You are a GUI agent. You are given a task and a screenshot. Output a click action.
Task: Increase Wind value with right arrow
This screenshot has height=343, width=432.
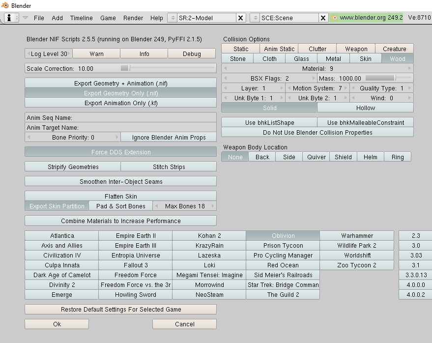[410, 97]
